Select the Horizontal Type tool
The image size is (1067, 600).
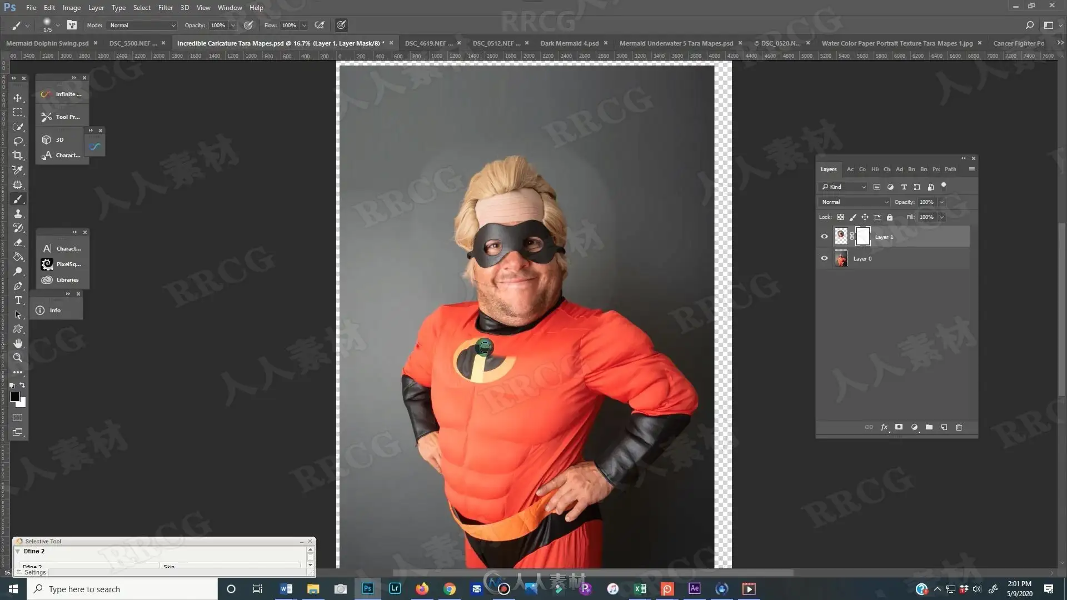tap(18, 300)
